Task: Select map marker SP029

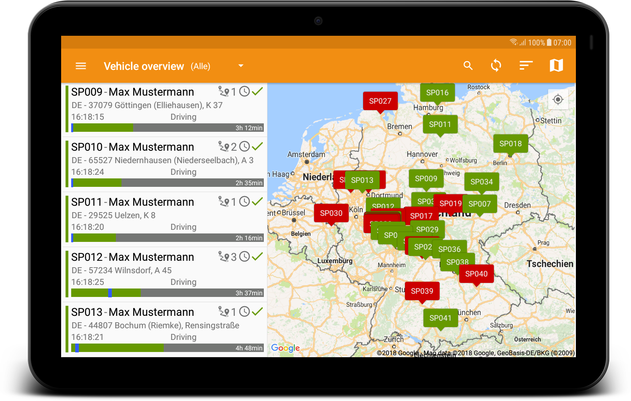Action: (x=427, y=229)
